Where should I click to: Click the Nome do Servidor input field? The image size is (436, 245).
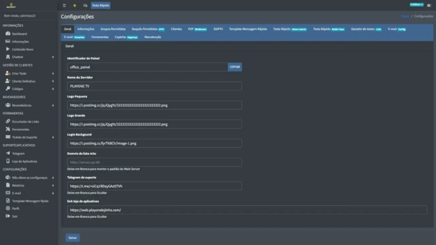point(154,86)
